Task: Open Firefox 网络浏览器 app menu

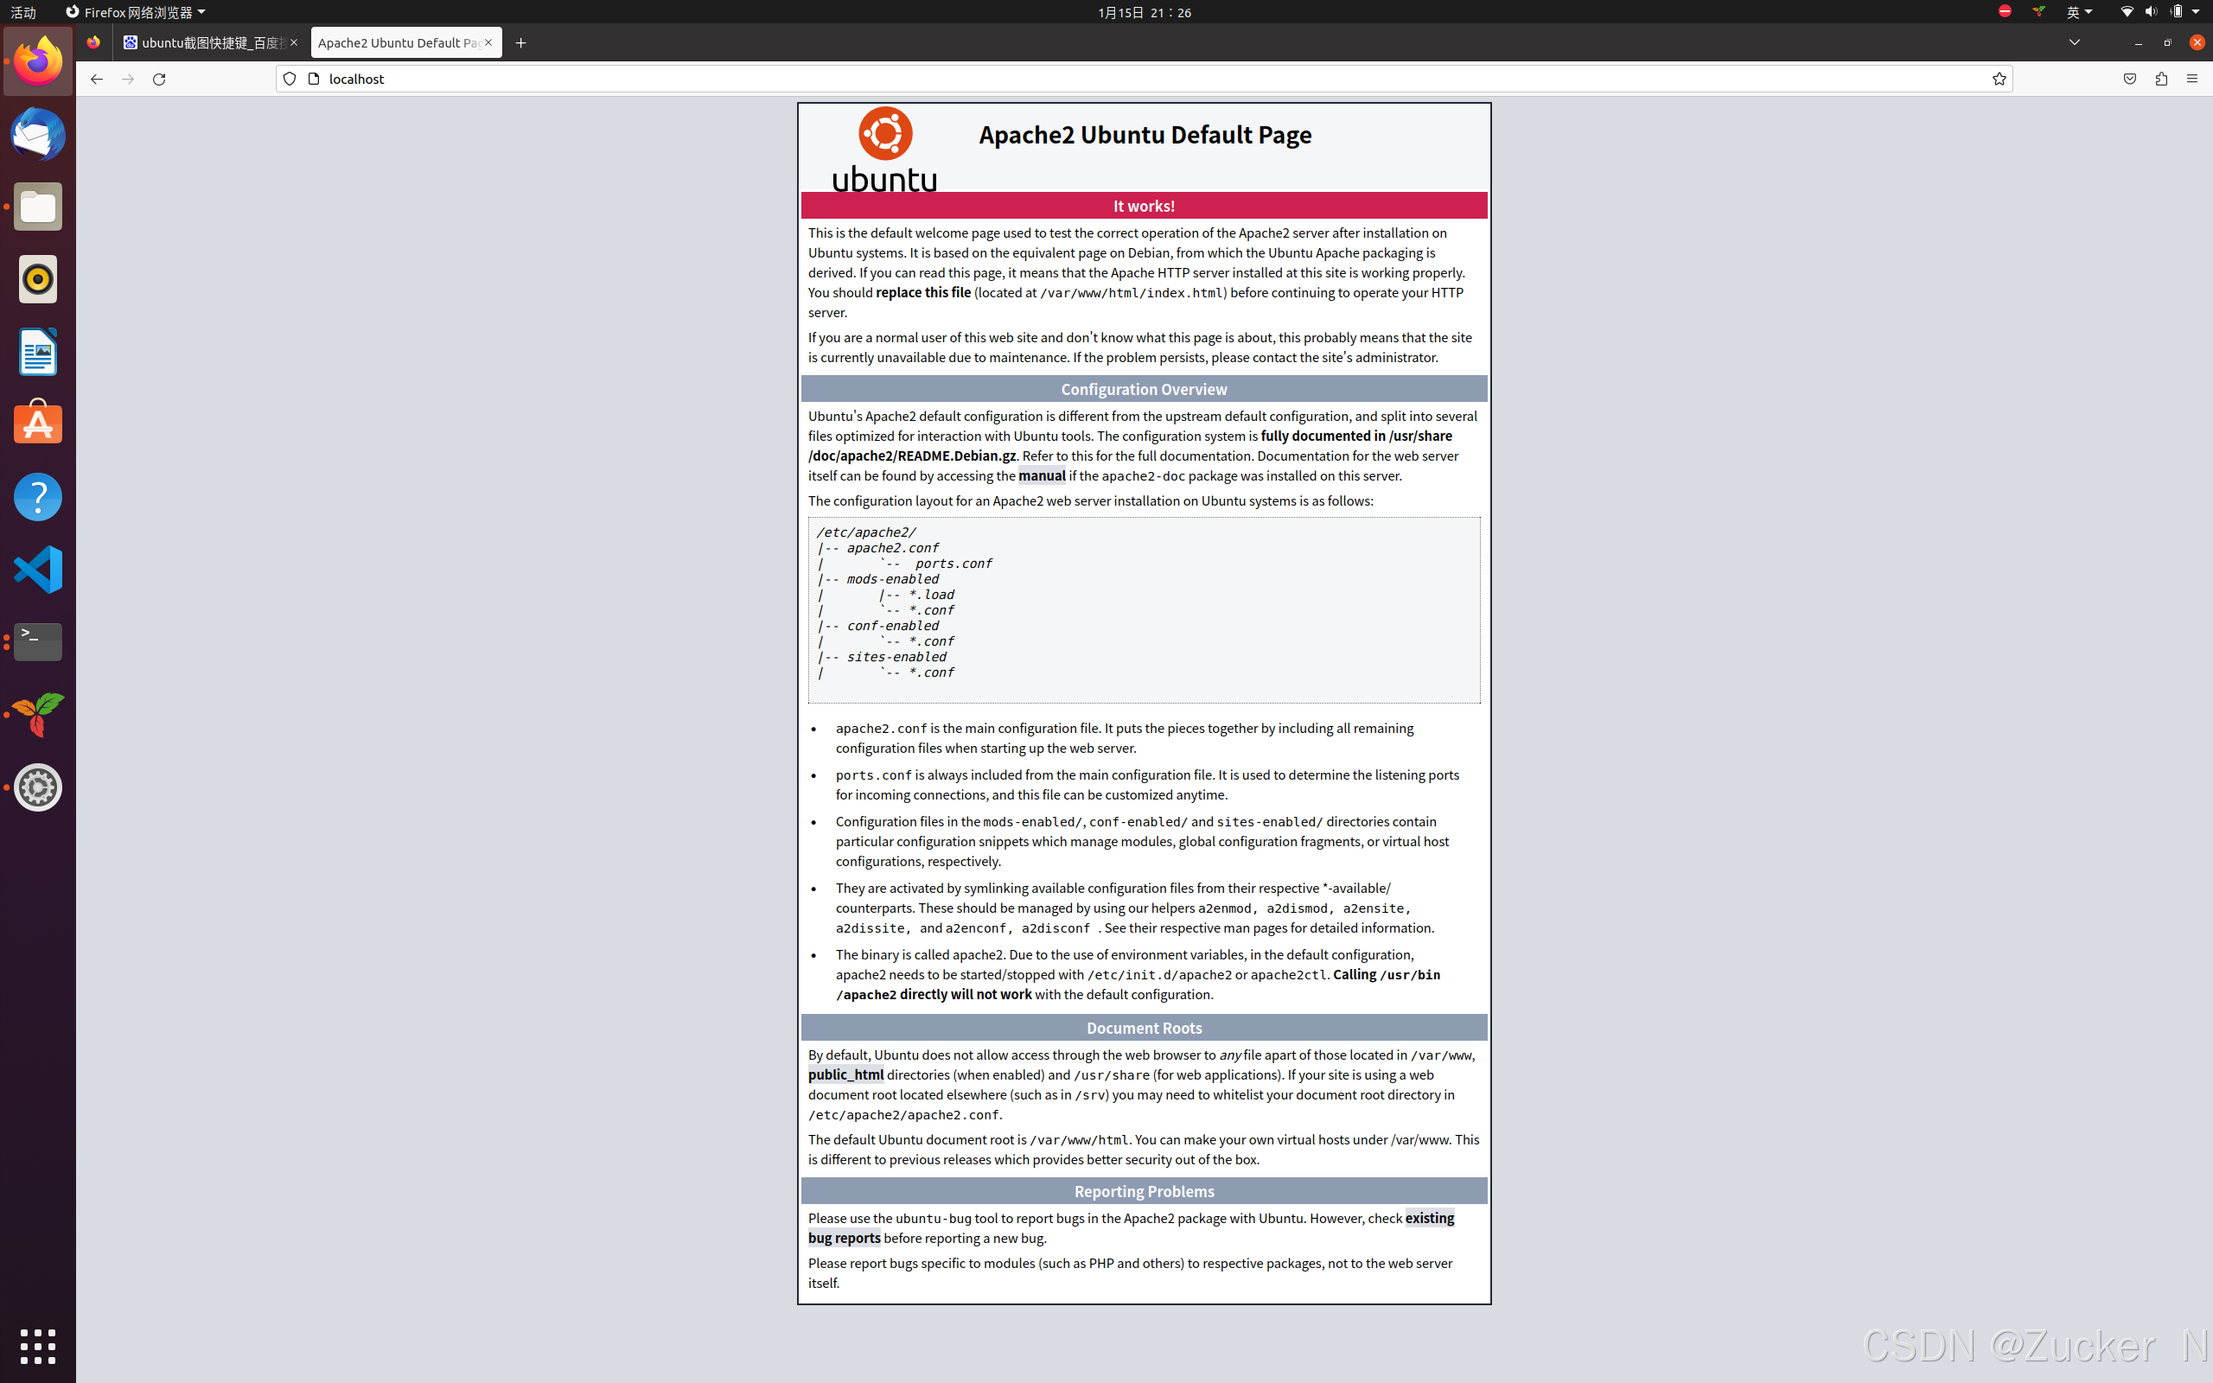Action: (x=136, y=12)
